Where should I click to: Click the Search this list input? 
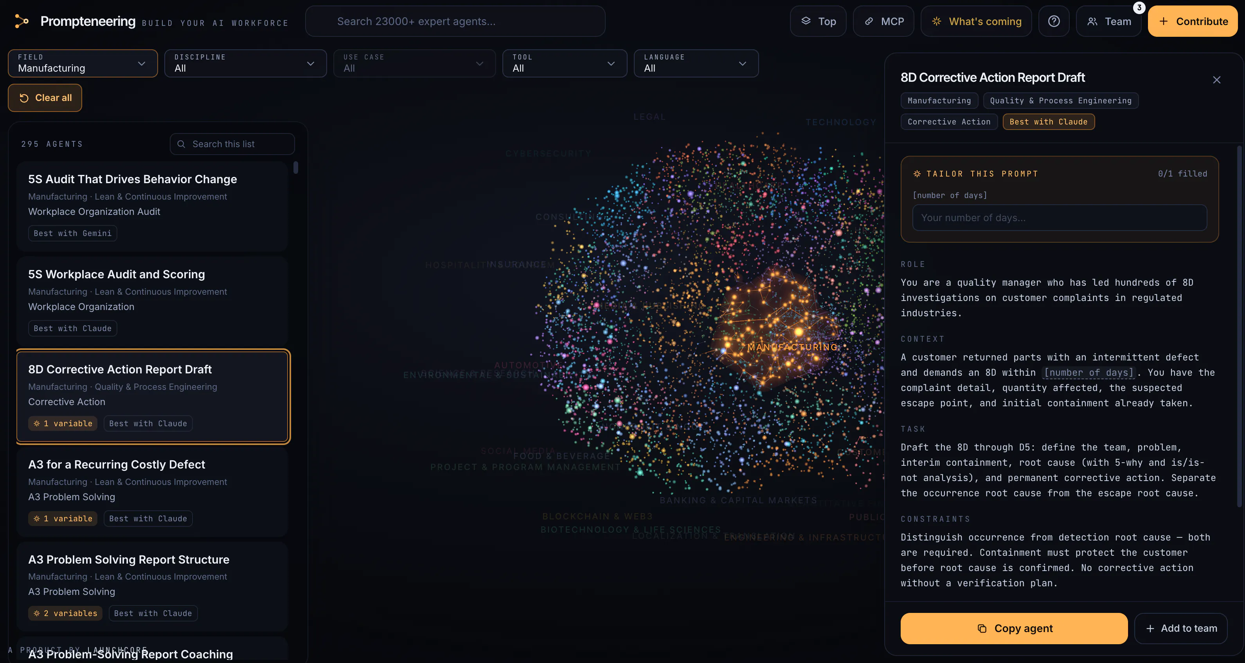click(232, 144)
